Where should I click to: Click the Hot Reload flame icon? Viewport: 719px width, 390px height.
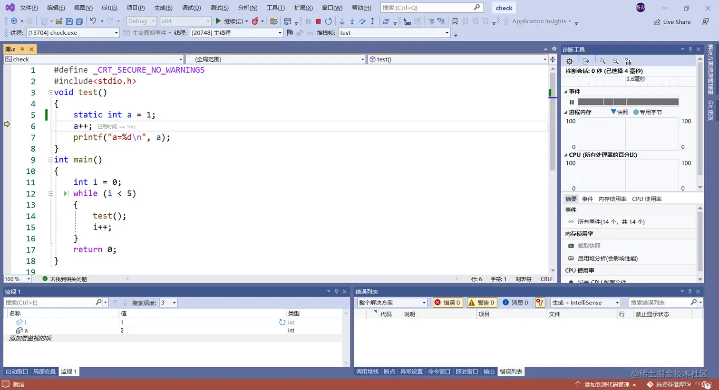tap(255, 21)
